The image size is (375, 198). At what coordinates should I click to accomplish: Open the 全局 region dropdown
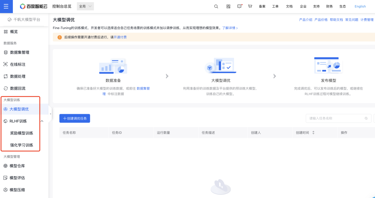[85, 6]
